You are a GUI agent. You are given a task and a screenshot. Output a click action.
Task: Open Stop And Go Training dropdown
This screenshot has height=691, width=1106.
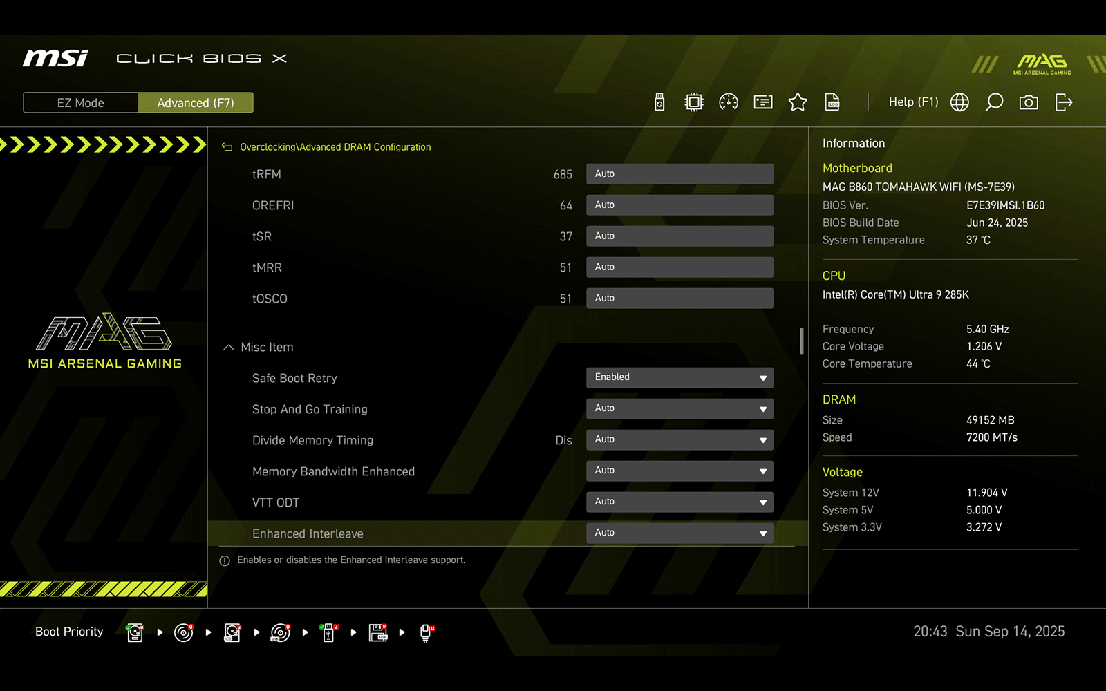[679, 408]
